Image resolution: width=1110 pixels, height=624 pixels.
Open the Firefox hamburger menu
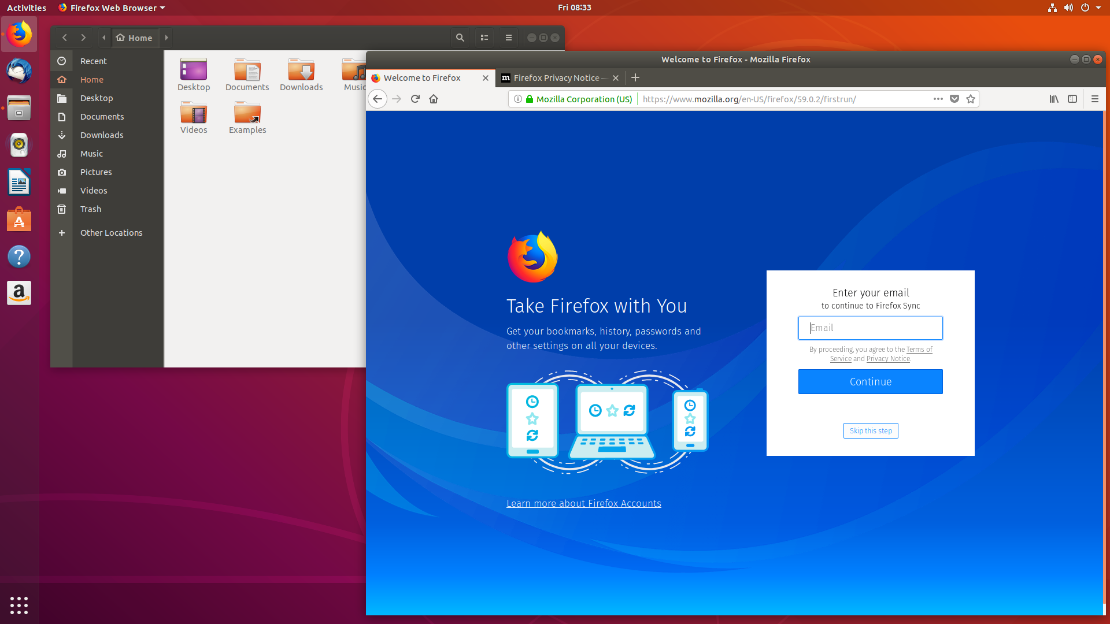click(1094, 99)
